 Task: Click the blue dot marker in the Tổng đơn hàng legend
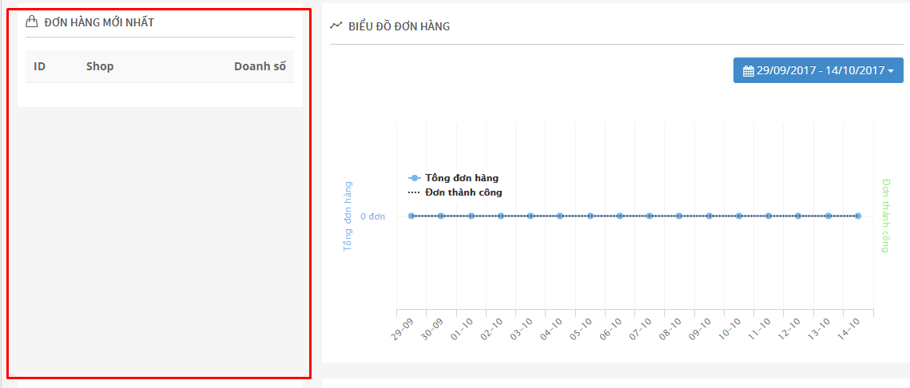click(414, 178)
